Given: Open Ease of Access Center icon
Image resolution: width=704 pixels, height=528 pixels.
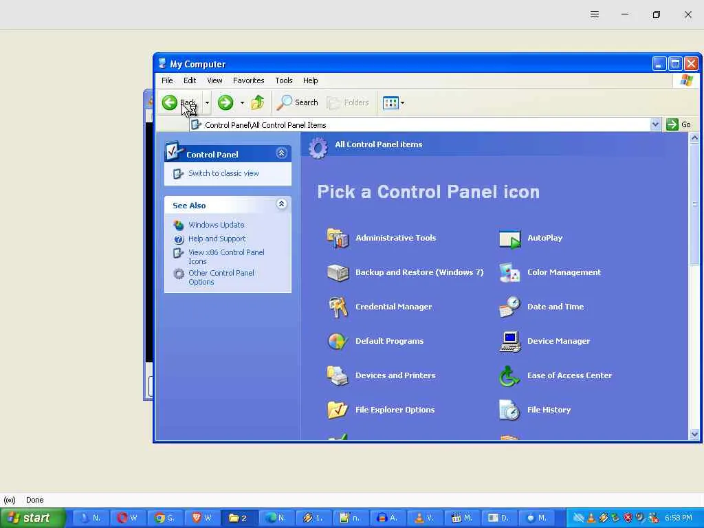Looking at the screenshot, I should tap(509, 376).
